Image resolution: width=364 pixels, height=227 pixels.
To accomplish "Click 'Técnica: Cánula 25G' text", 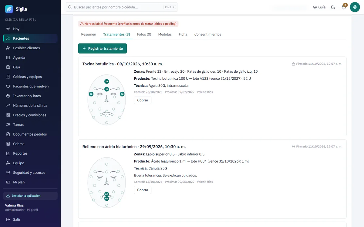I will pos(150,168).
